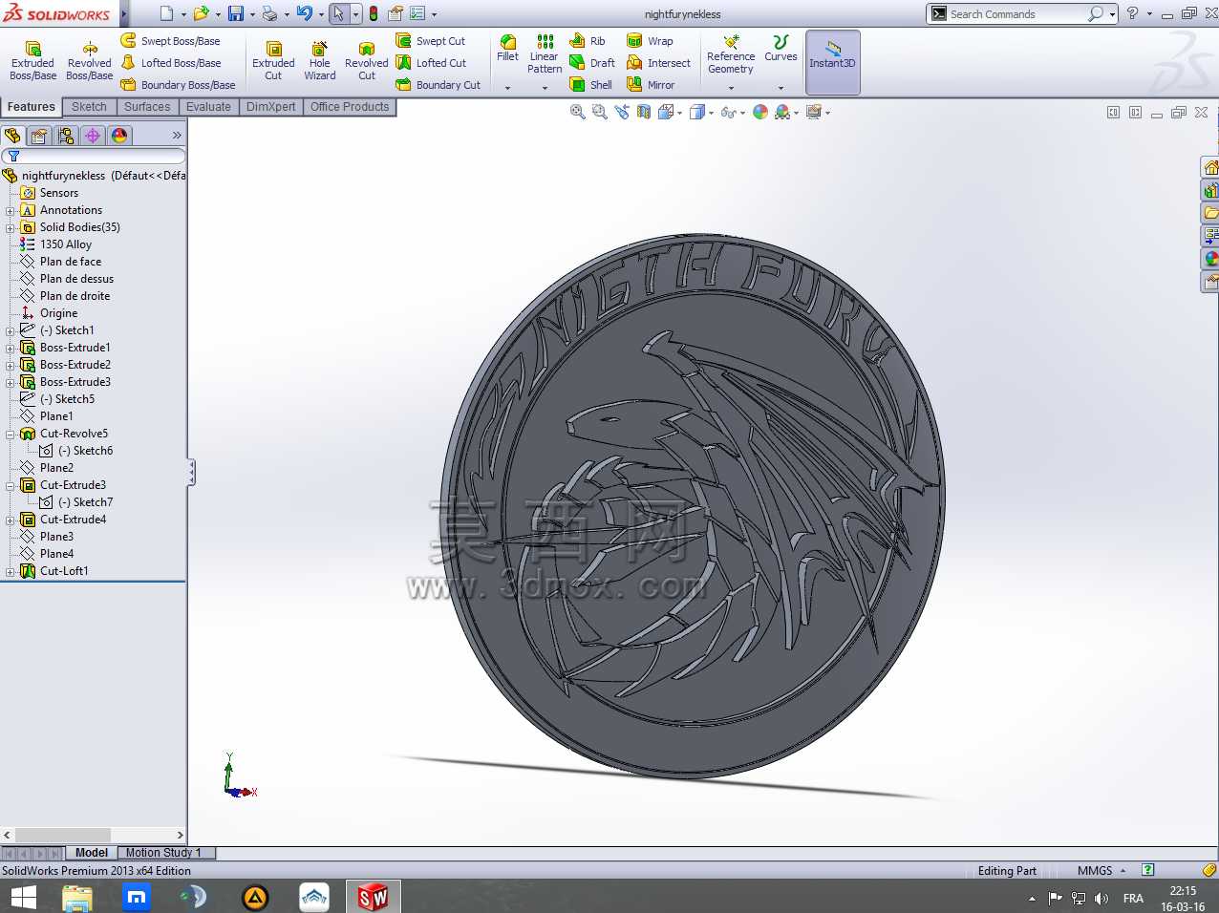
Task: Choose Boundary Boss/Base
Action: click(179, 85)
